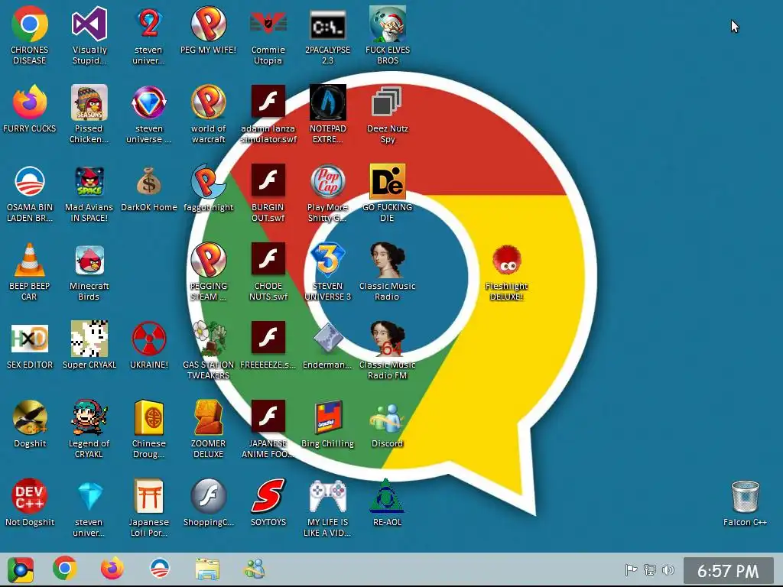Select the Bejeweled gem steven universe icon

(149, 103)
